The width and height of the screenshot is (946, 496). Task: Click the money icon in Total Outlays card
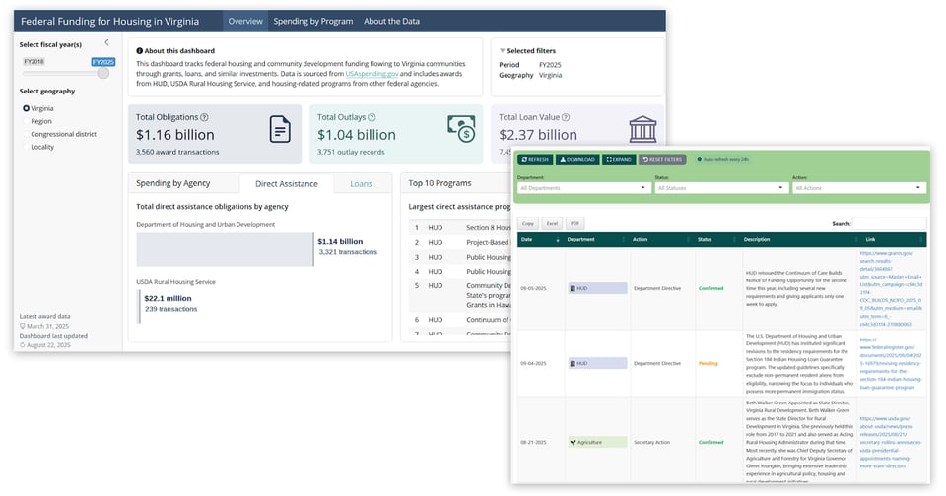(x=461, y=129)
